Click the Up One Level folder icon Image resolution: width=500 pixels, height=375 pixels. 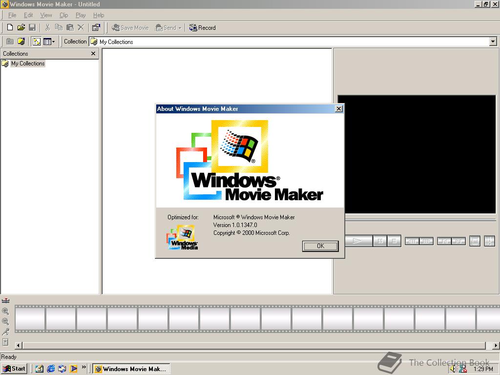point(10,42)
